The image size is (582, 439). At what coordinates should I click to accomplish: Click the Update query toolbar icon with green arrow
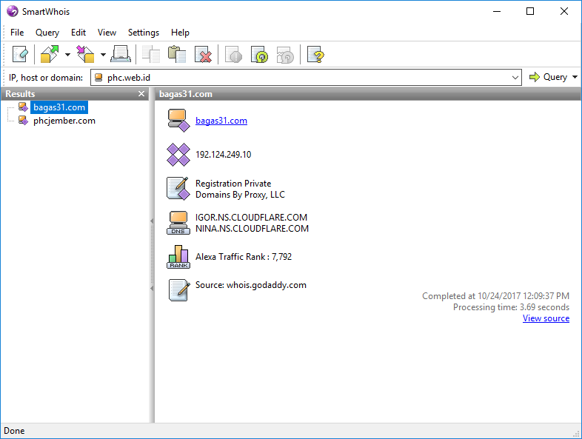(259, 55)
